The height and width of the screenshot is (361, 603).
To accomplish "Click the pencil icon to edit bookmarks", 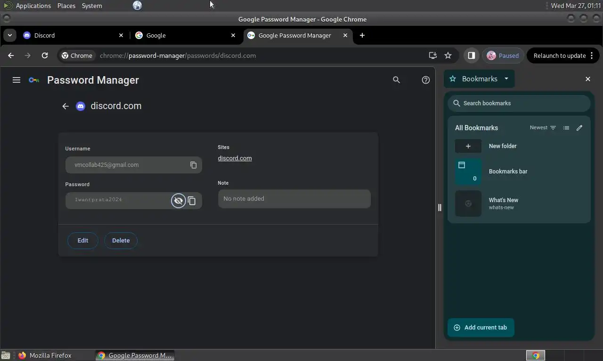I will point(579,128).
